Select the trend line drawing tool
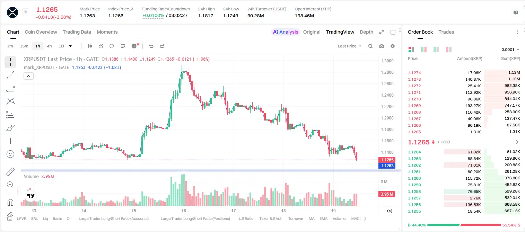Screen dimensions: 525x232 (x=10, y=75)
